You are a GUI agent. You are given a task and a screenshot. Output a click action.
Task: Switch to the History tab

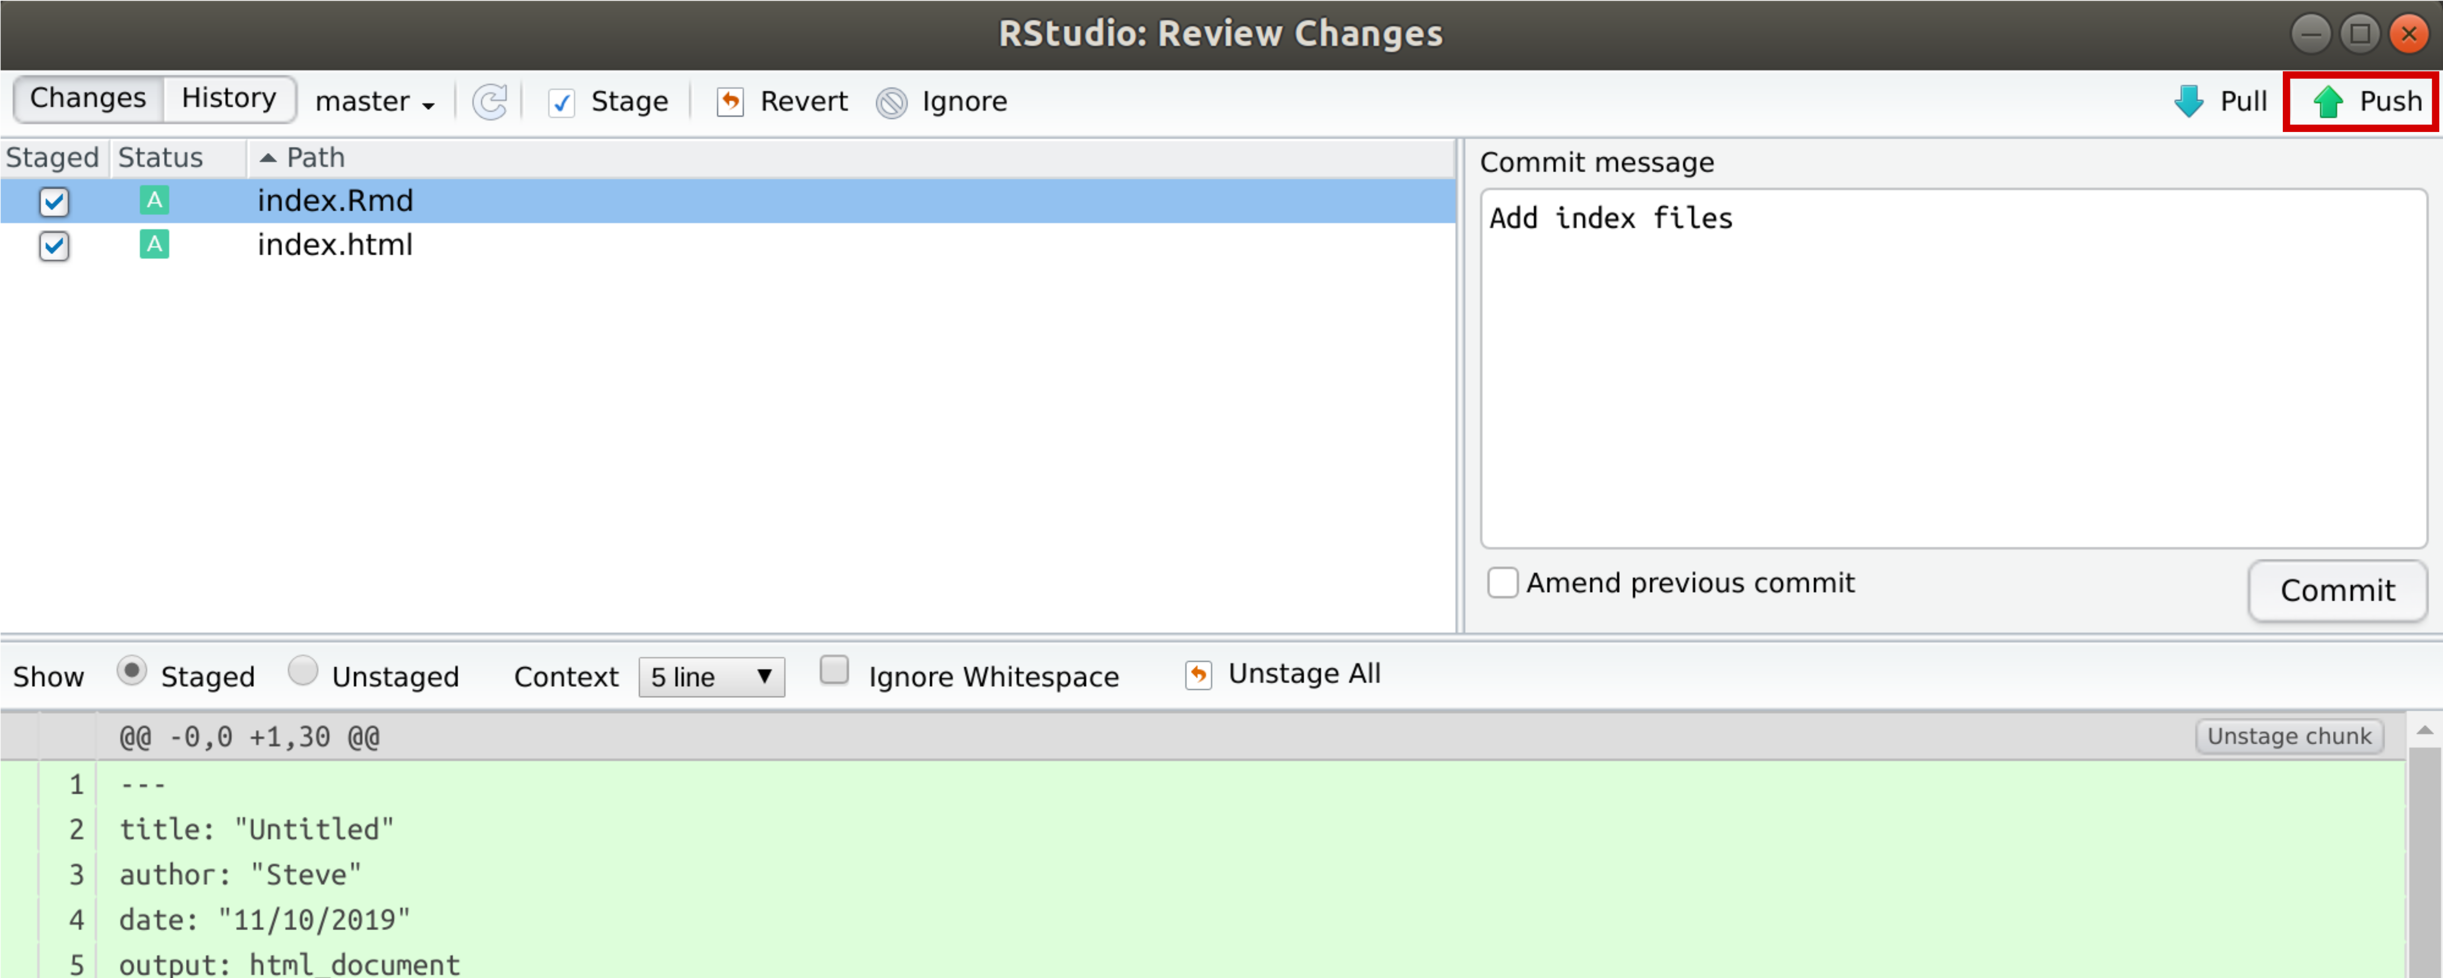230,99
